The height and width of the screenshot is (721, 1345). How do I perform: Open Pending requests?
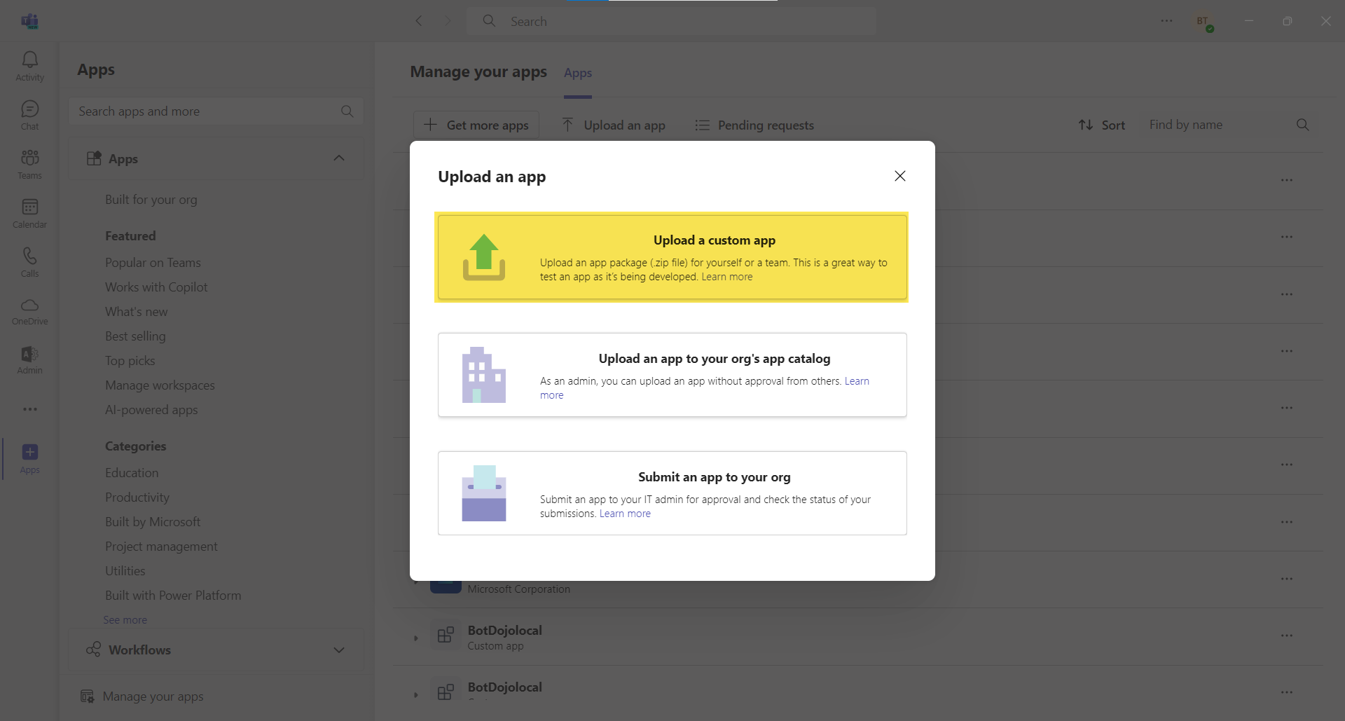[x=754, y=125]
